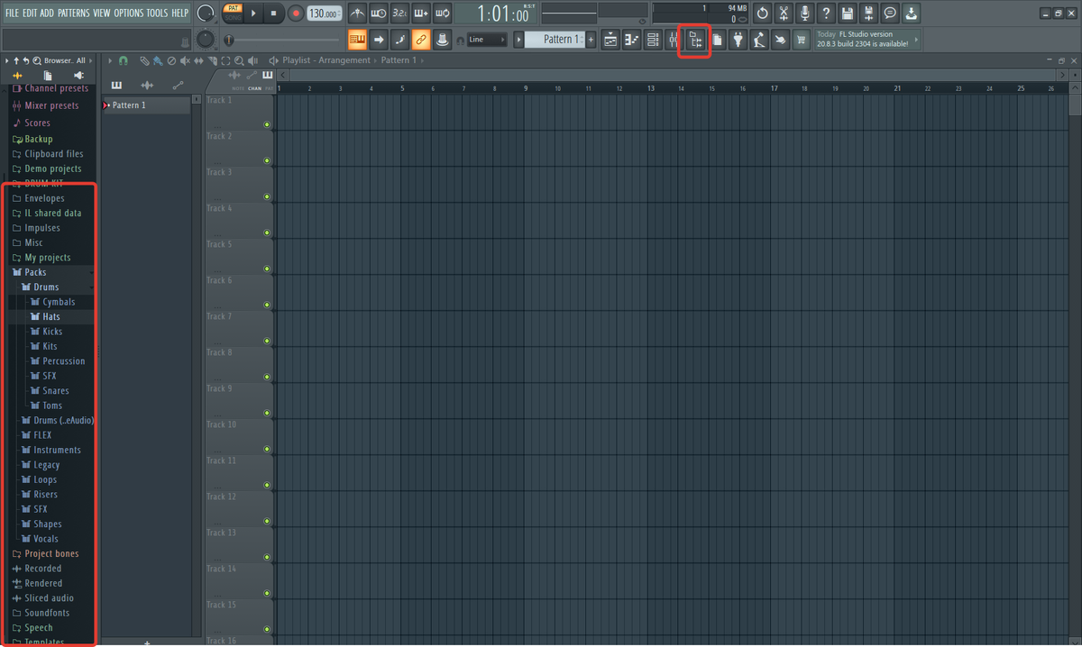Open the content library cart icon

pyautogui.click(x=801, y=40)
